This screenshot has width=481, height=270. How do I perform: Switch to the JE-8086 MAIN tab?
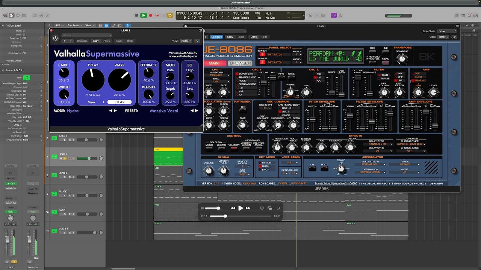214,63
